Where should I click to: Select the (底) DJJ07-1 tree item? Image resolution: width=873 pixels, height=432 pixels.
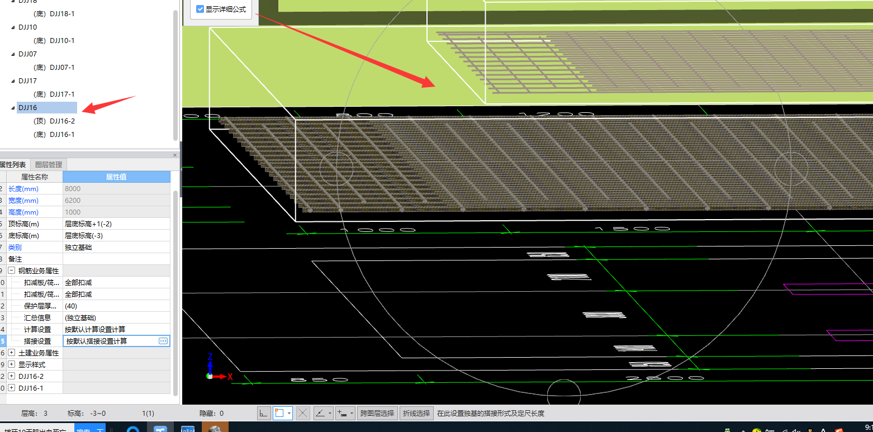coord(54,68)
